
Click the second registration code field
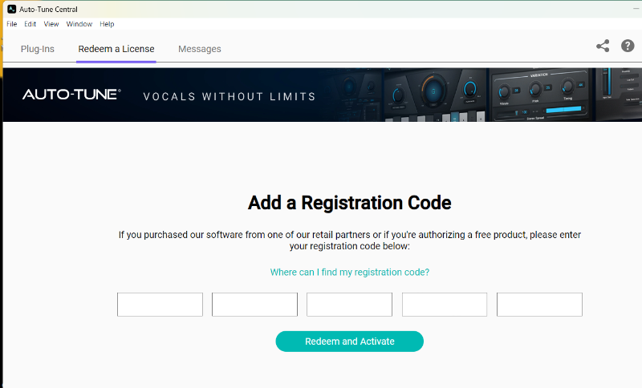tap(254, 305)
